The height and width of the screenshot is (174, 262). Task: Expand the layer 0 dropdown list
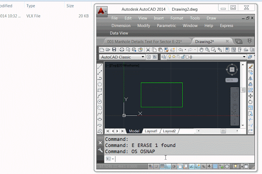point(244,57)
